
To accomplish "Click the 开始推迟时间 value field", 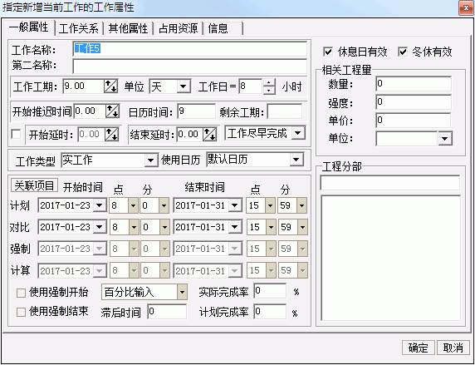I will tap(90, 111).
